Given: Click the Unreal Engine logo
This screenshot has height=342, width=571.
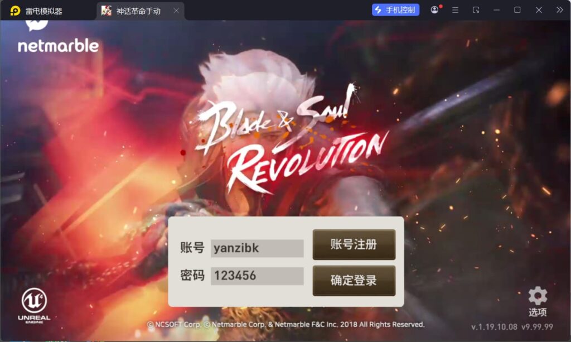Looking at the screenshot, I should tap(34, 305).
